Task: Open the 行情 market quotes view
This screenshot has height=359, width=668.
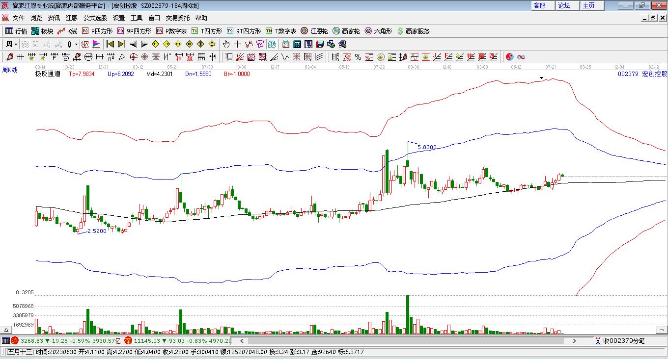Action: [x=16, y=31]
